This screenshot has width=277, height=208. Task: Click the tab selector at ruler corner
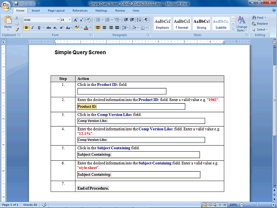click(3, 42)
